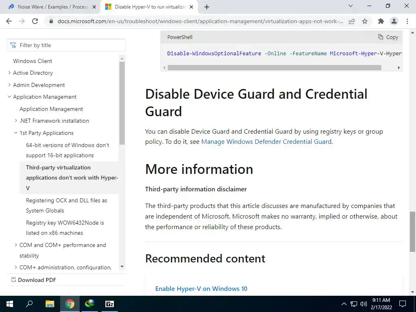The image size is (416, 312).
Task: Expand COM and COM+ performance chevron
Action: pyautogui.click(x=16, y=245)
